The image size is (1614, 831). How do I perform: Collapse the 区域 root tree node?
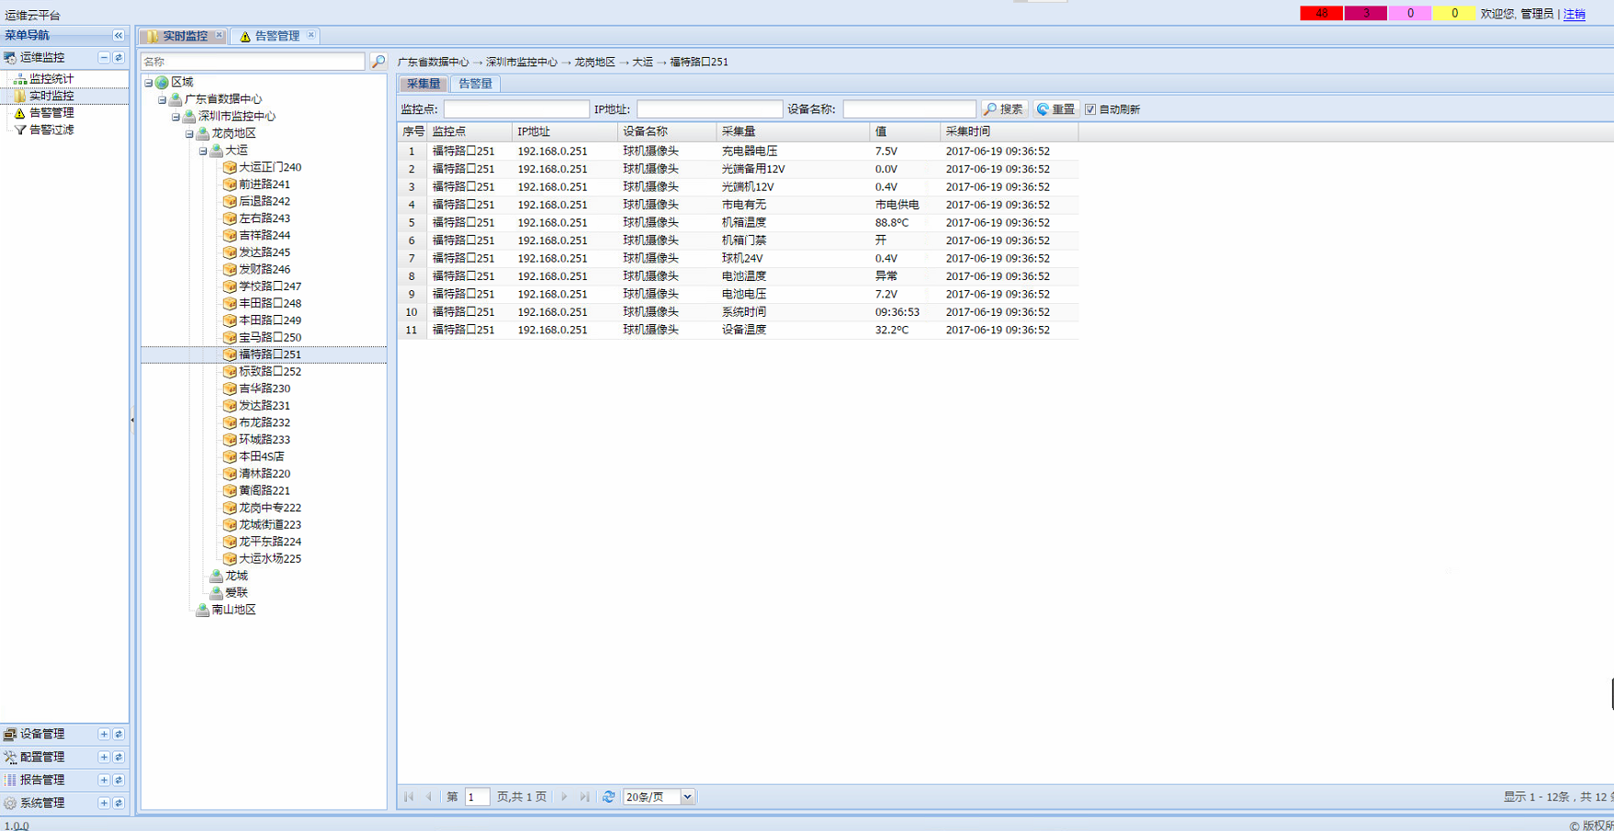[x=148, y=83]
